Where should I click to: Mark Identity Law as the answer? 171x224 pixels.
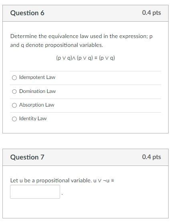click(x=14, y=119)
